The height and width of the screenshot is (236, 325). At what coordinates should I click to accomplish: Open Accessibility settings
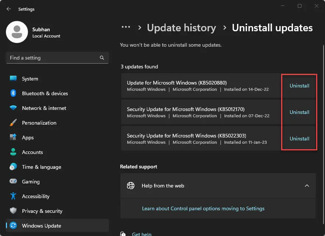[57, 196]
